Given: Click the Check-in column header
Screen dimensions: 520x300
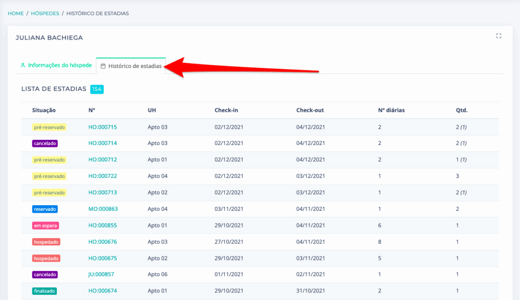Looking at the screenshot, I should point(226,110).
